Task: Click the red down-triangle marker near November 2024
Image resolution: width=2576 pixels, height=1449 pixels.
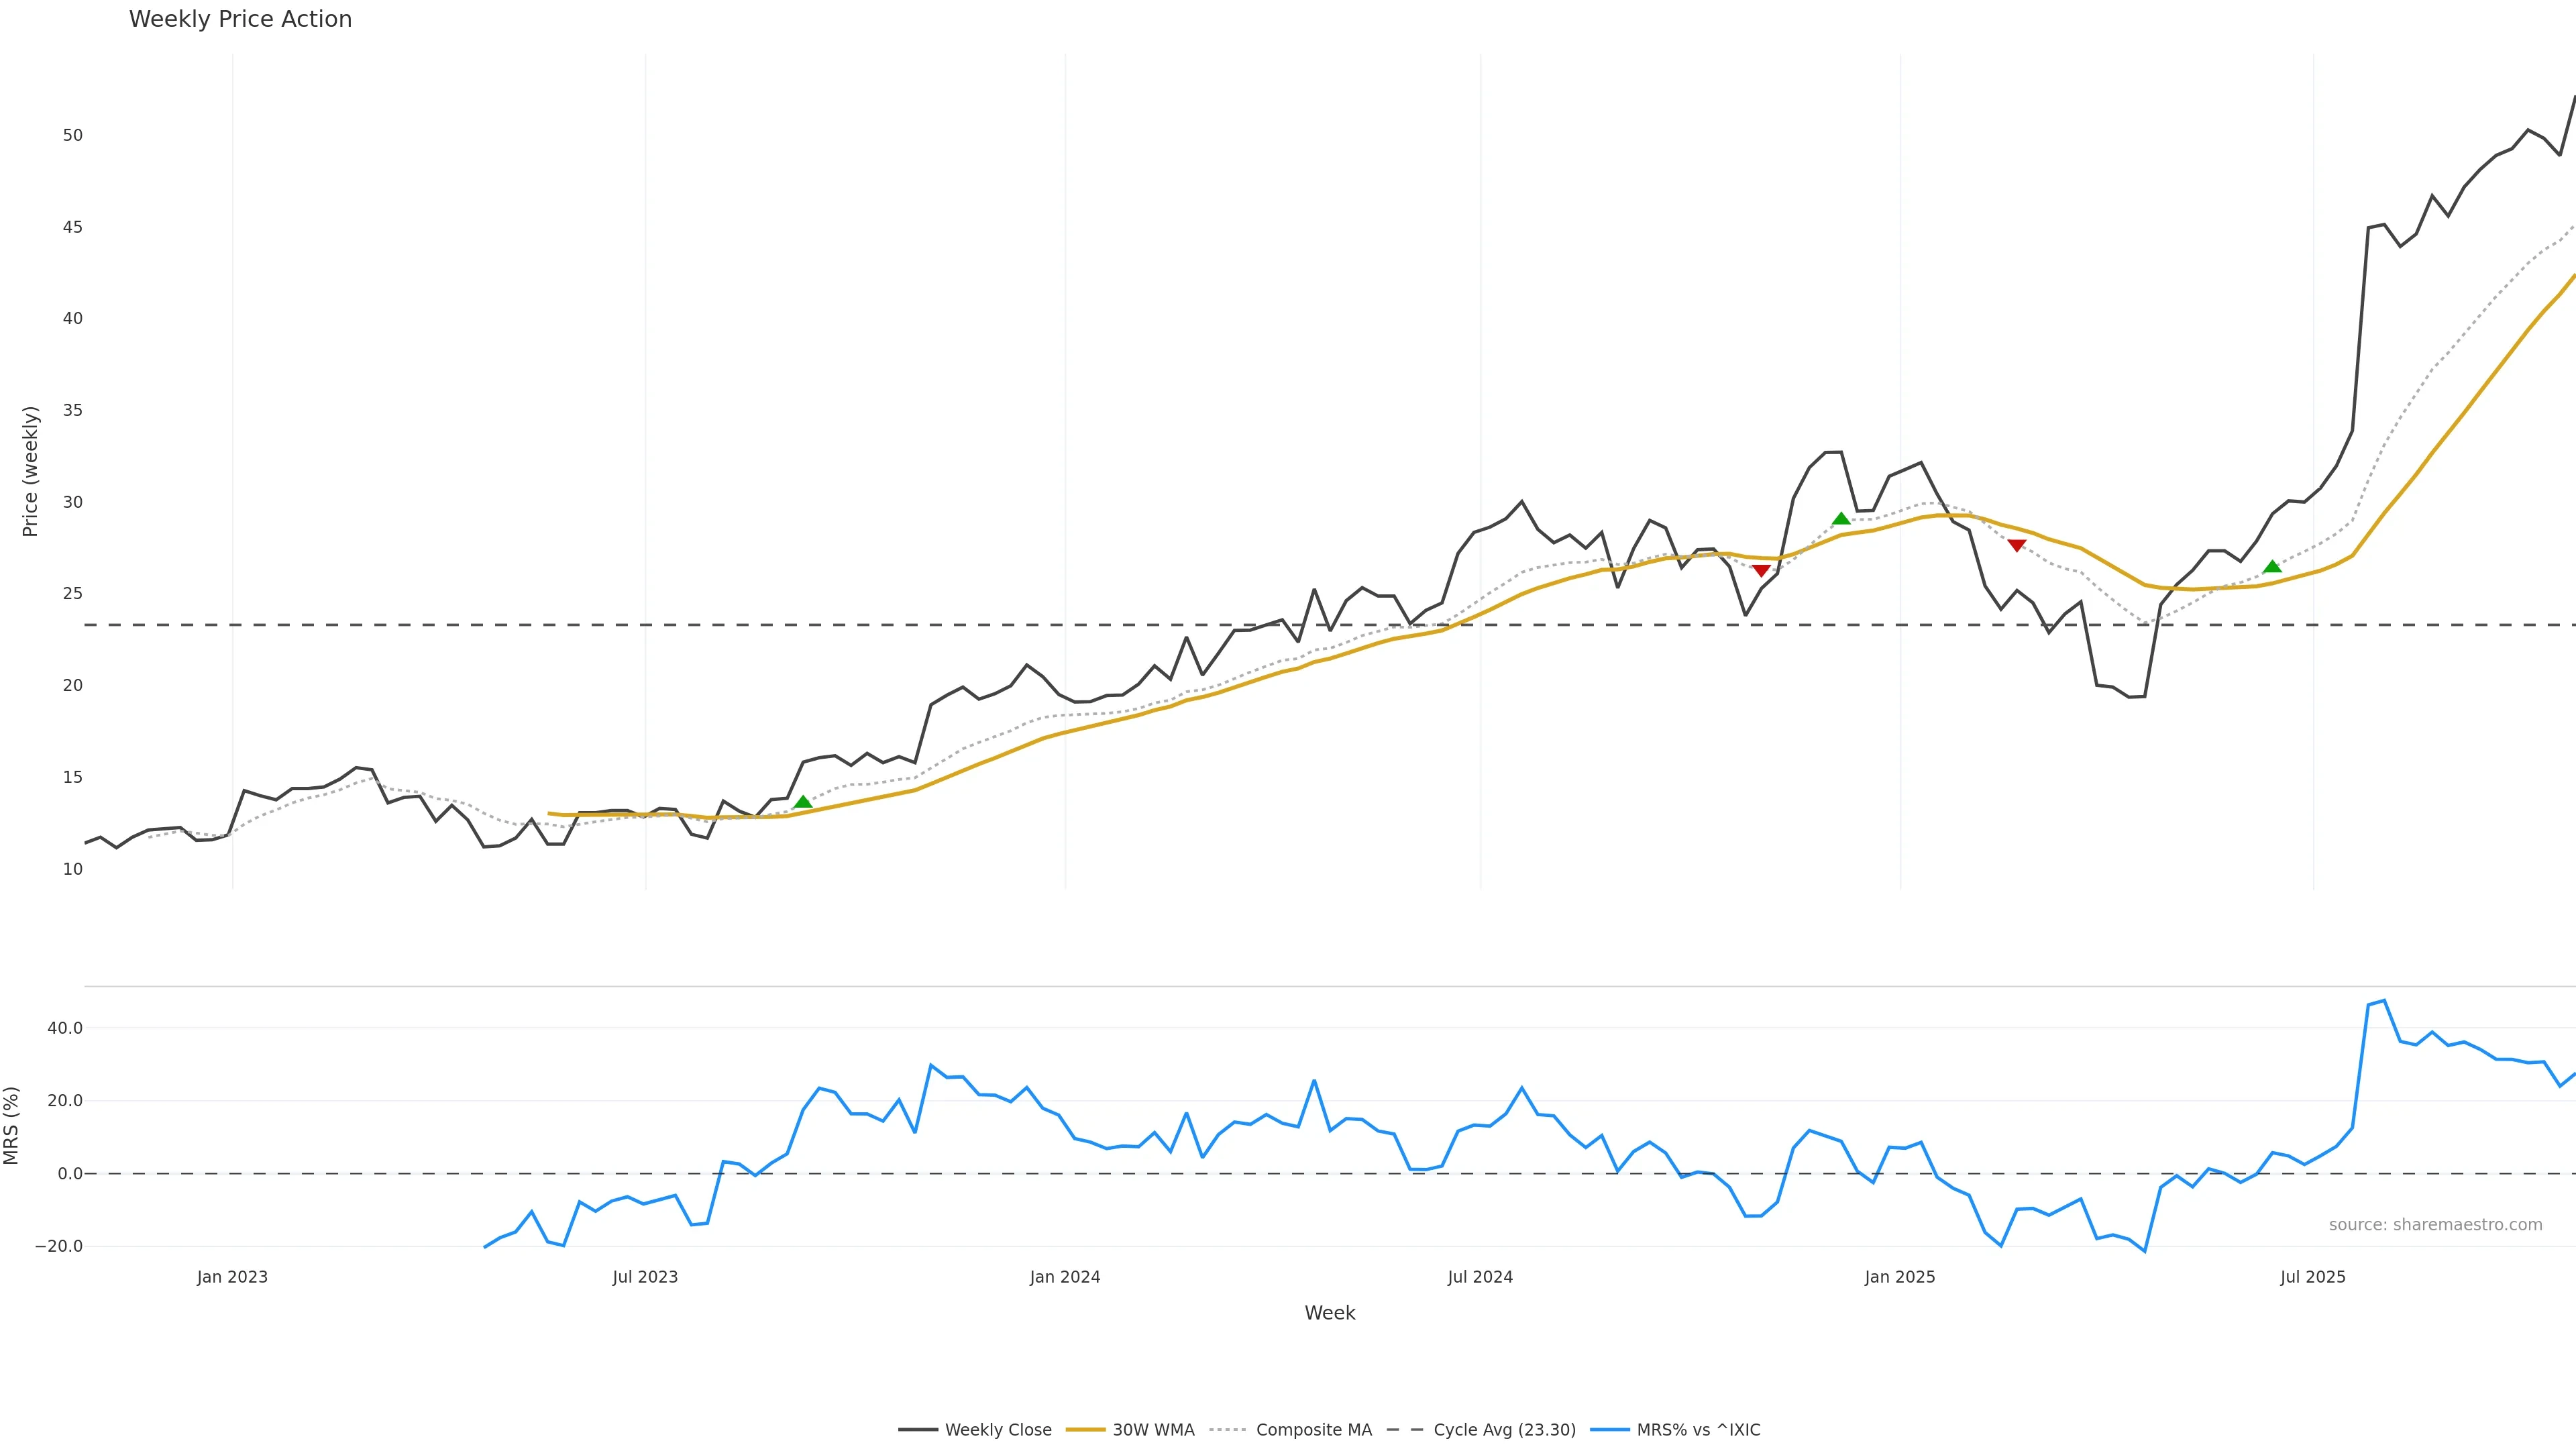Action: [x=1761, y=570]
